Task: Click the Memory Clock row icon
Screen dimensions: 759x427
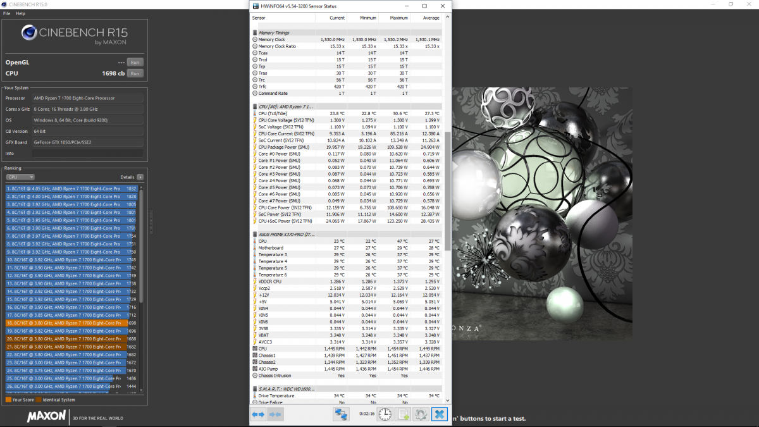Action: click(x=255, y=40)
